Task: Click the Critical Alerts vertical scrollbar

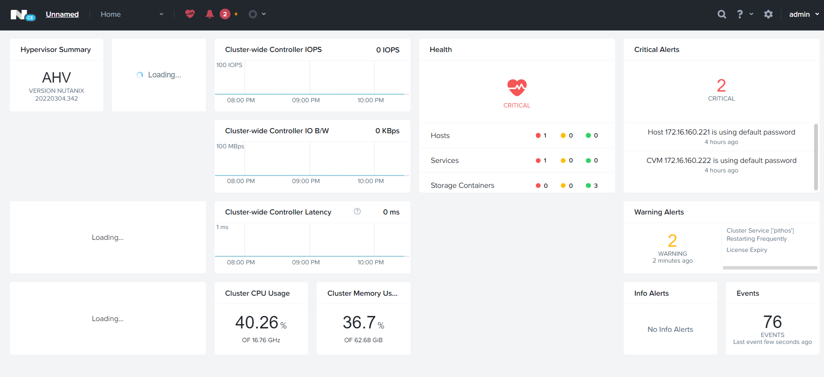Action: (x=815, y=157)
